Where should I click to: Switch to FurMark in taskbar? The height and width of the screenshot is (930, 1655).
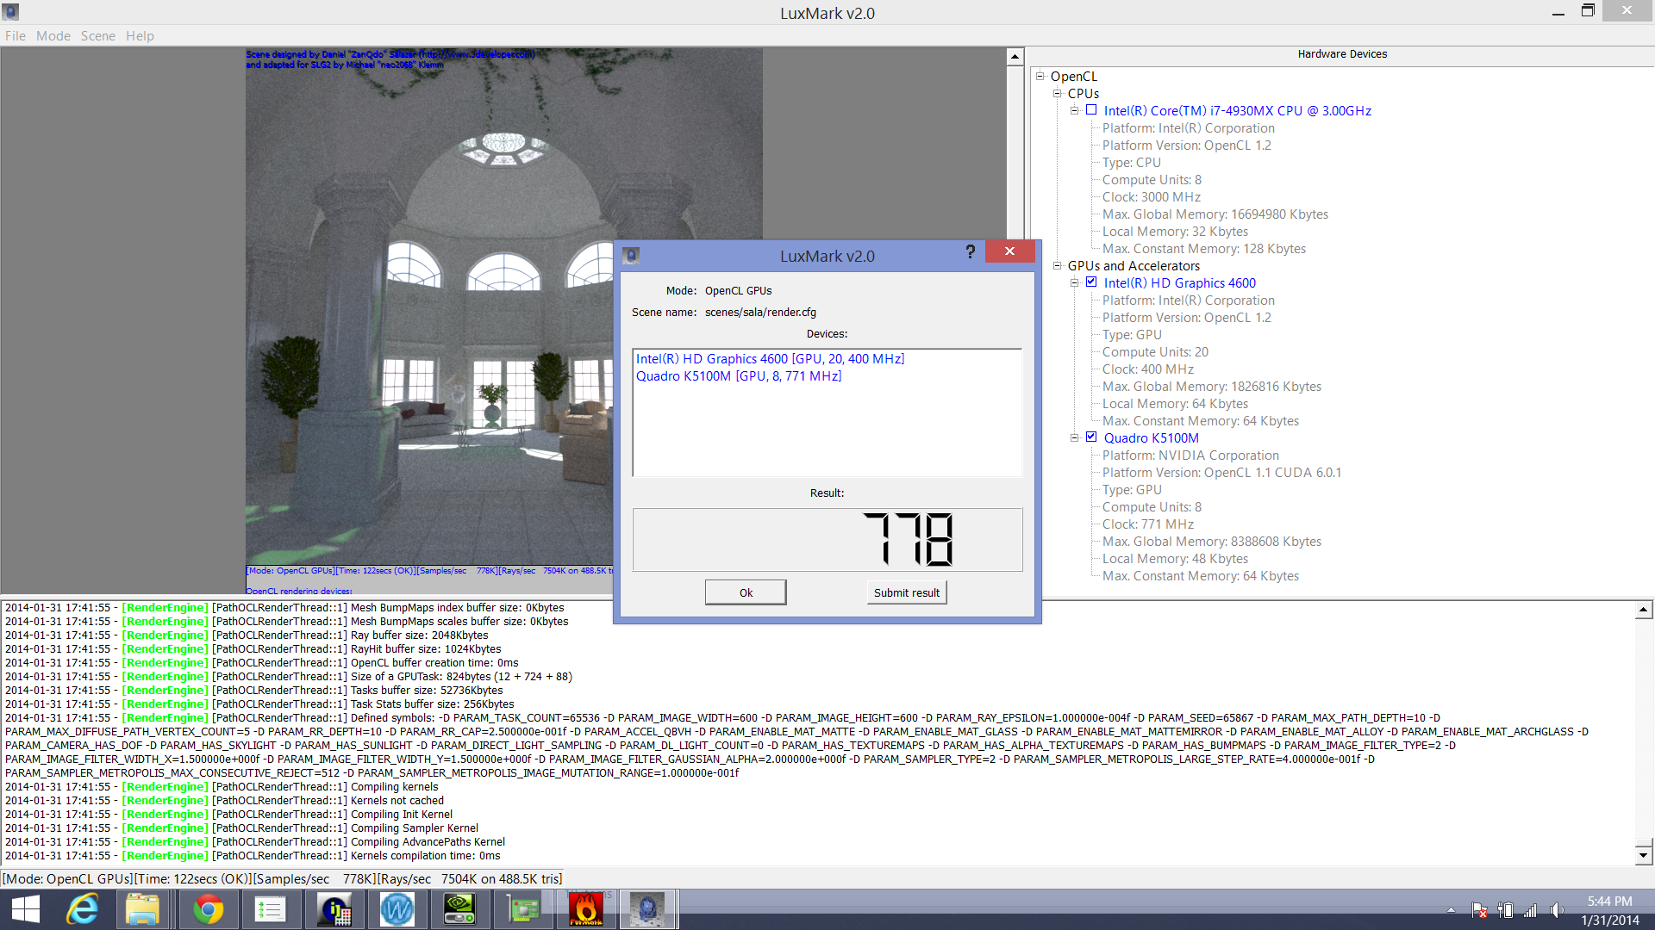point(586,909)
